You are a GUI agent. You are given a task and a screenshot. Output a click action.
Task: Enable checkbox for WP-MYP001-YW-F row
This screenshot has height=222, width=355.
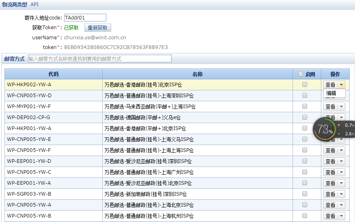click(305, 106)
